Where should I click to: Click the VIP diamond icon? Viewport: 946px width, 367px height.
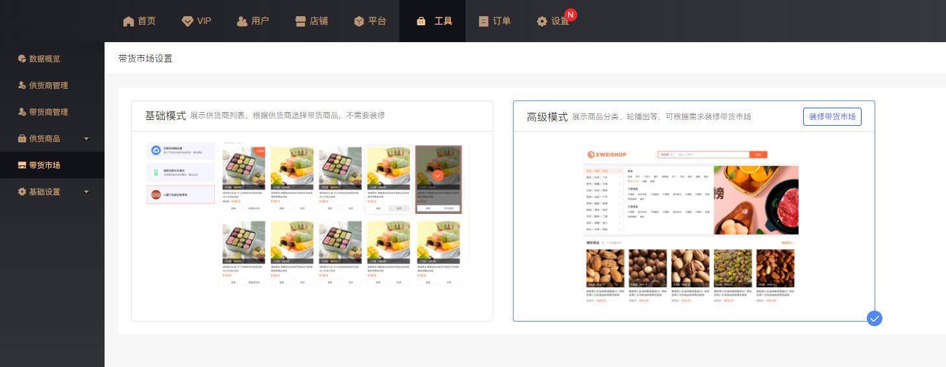pos(187,21)
